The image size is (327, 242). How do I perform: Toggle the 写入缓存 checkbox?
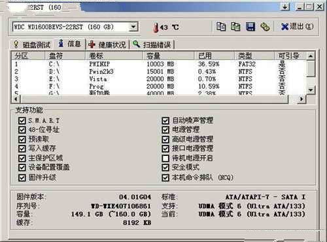tap(22, 149)
